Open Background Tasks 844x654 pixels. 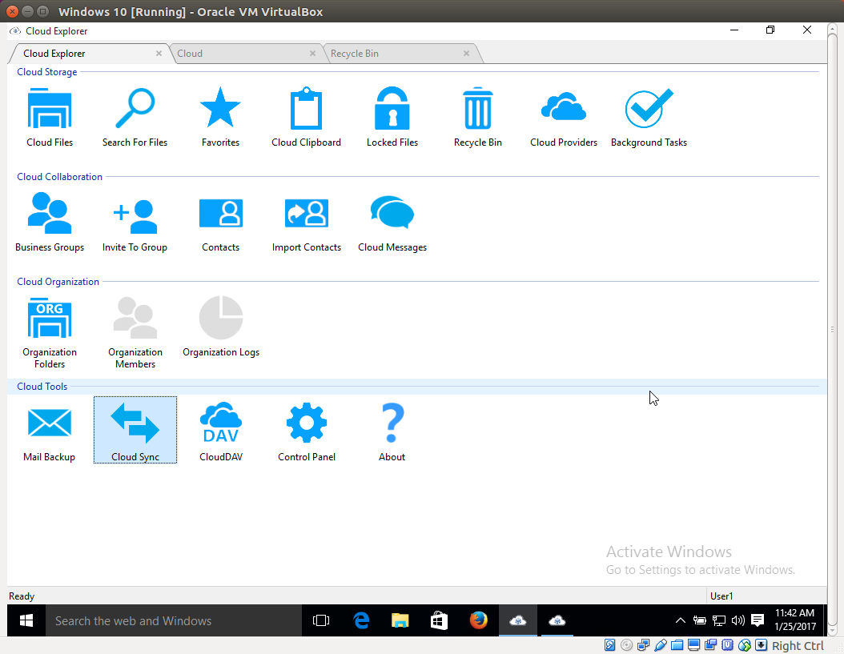pos(649,117)
